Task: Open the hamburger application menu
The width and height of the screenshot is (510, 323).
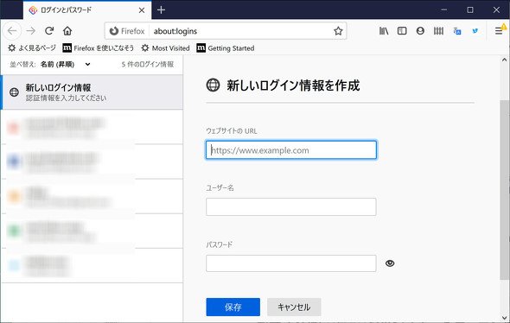Action: click(498, 31)
